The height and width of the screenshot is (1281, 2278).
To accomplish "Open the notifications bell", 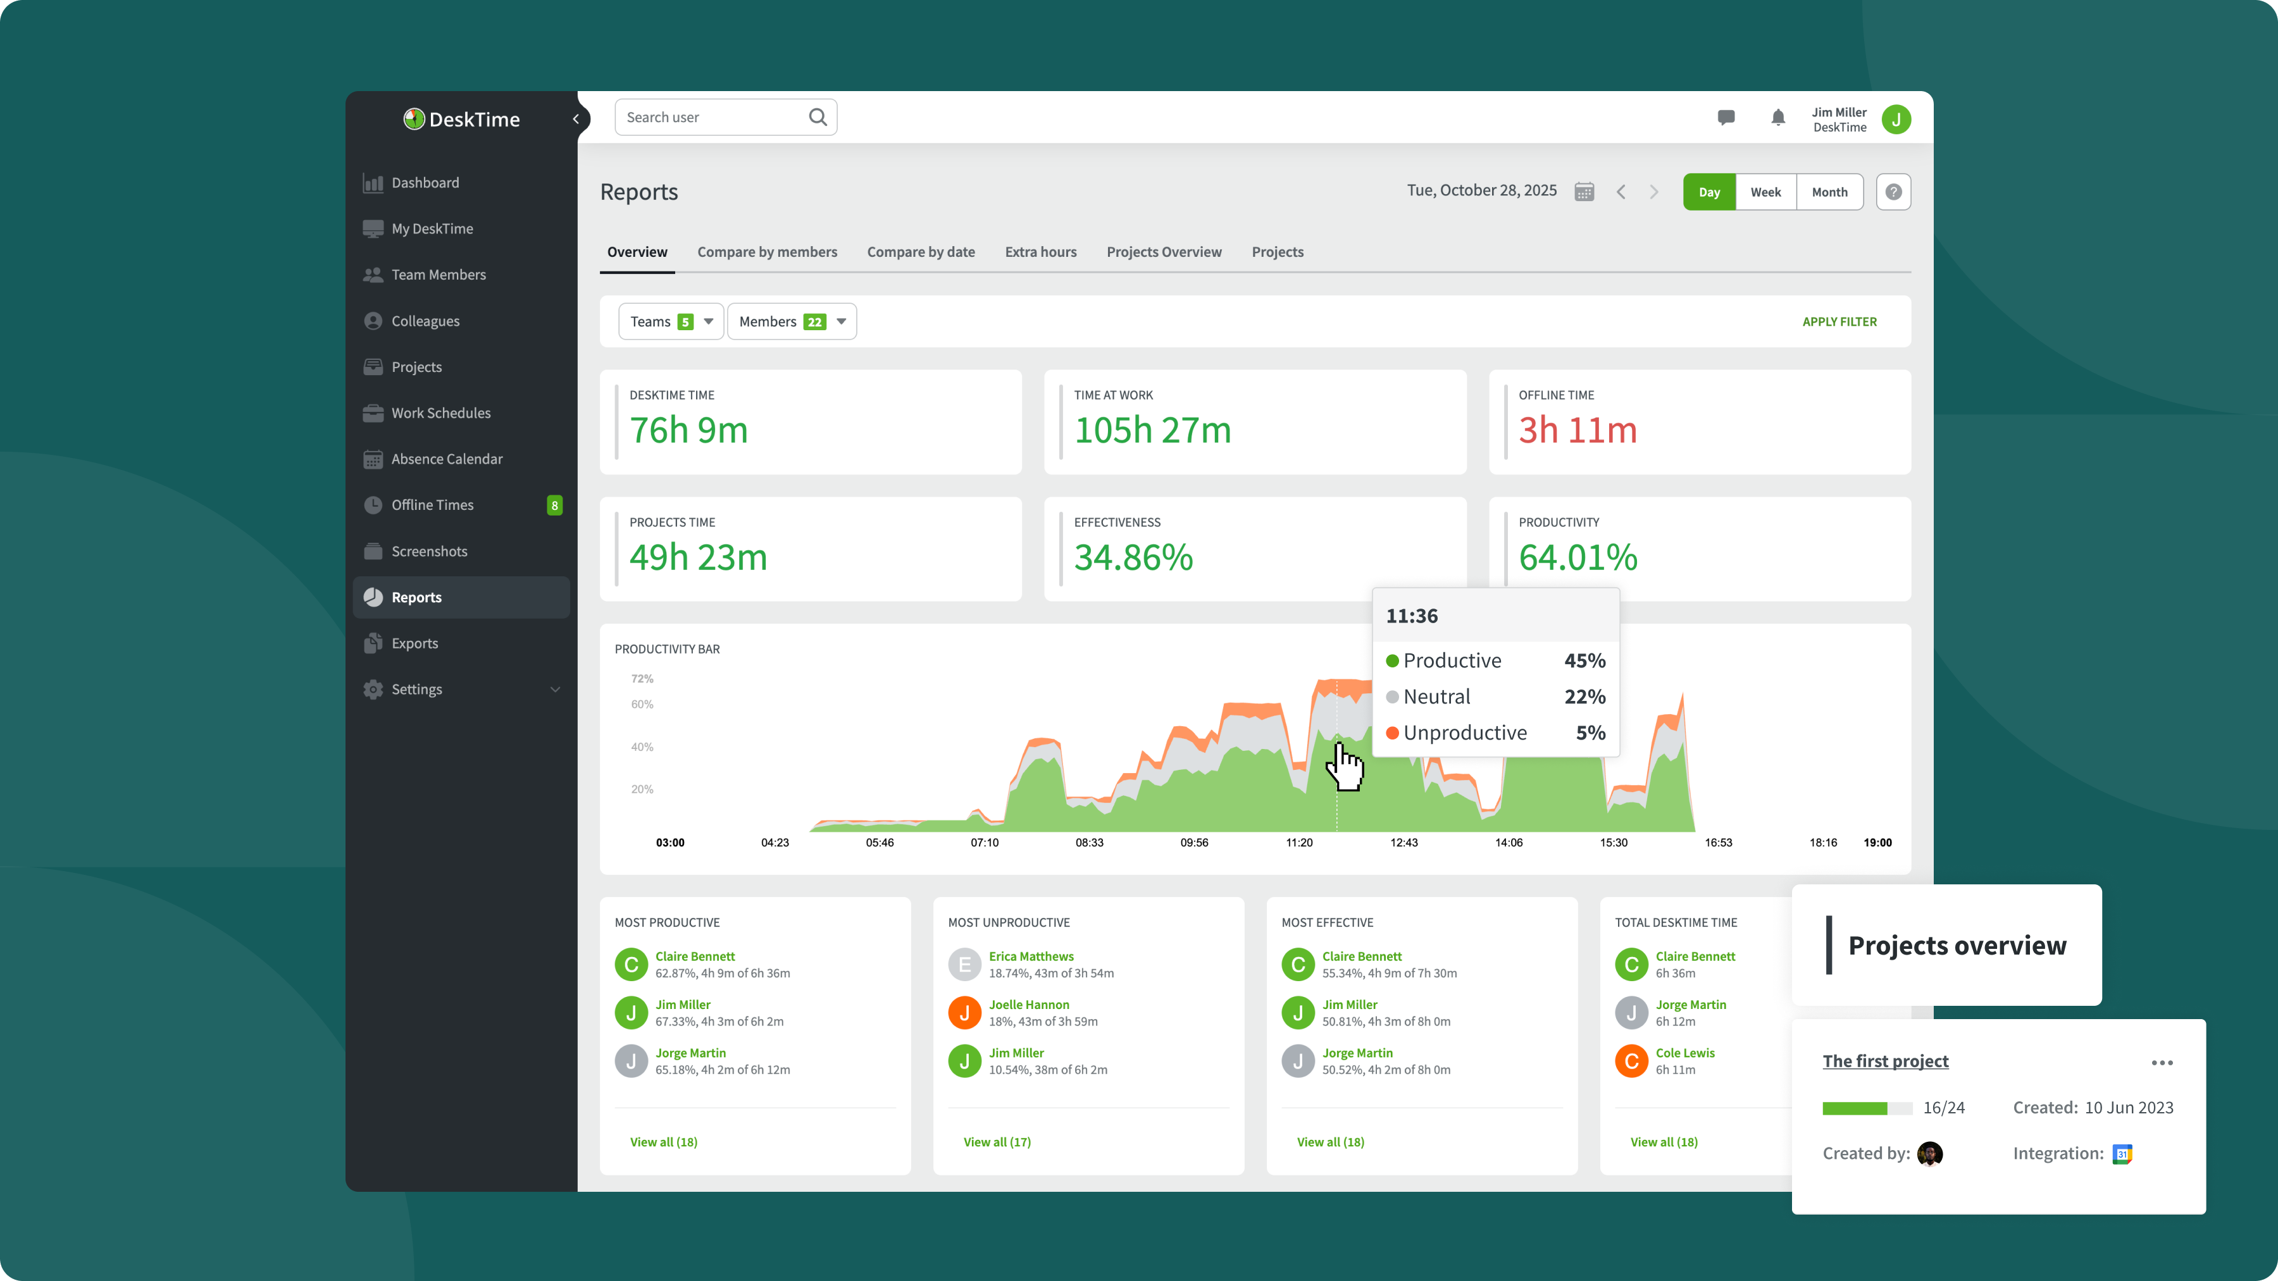I will [x=1777, y=118].
